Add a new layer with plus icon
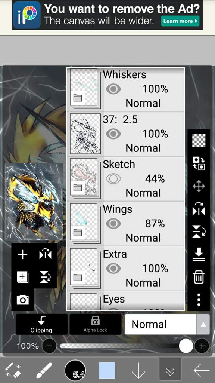The height and width of the screenshot is (383, 215). tap(23, 255)
